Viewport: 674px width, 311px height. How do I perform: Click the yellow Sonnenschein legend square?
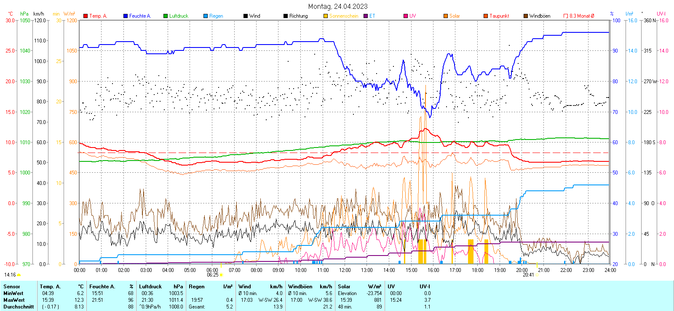(326, 16)
